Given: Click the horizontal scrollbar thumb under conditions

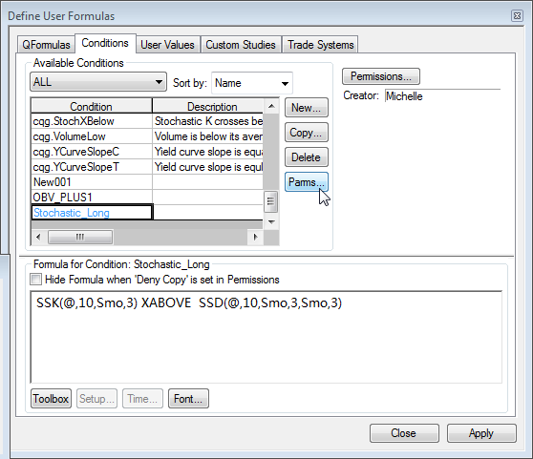Looking at the screenshot, I should [80, 237].
